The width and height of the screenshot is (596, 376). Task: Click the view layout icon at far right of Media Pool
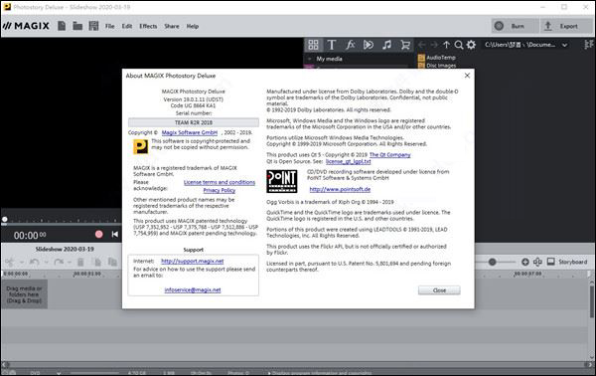tap(588, 45)
